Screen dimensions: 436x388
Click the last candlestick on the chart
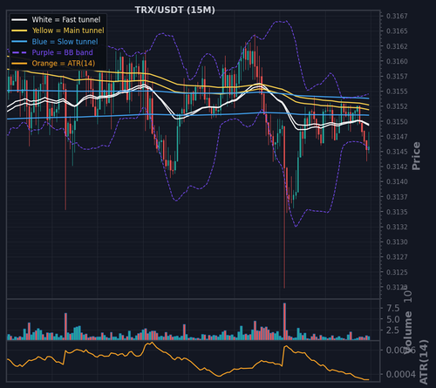[369, 143]
